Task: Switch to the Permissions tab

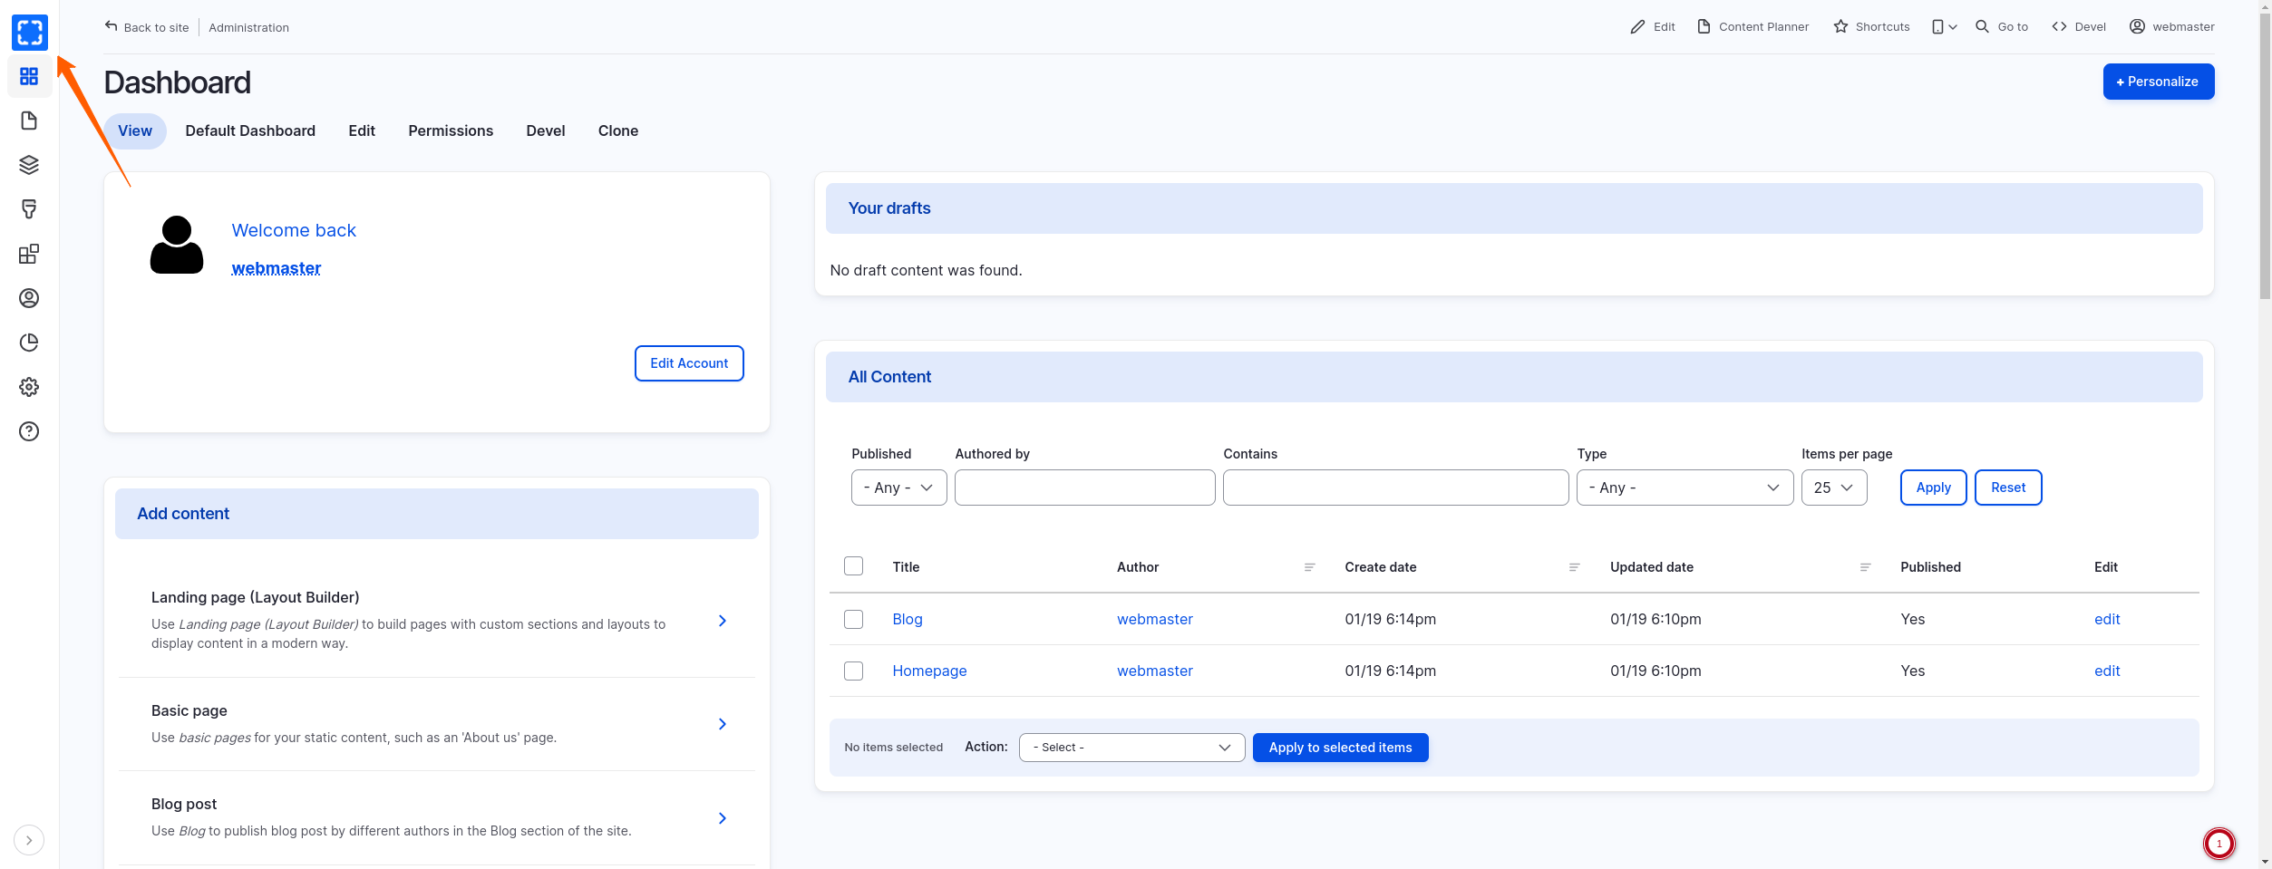Action: tap(451, 130)
